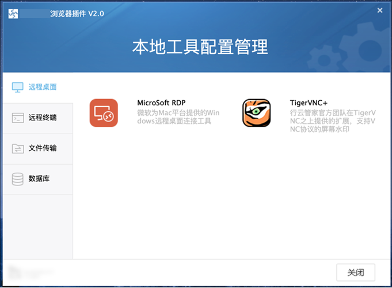Close the dialog with the X button
392x288 pixels.
pyautogui.click(x=380, y=10)
